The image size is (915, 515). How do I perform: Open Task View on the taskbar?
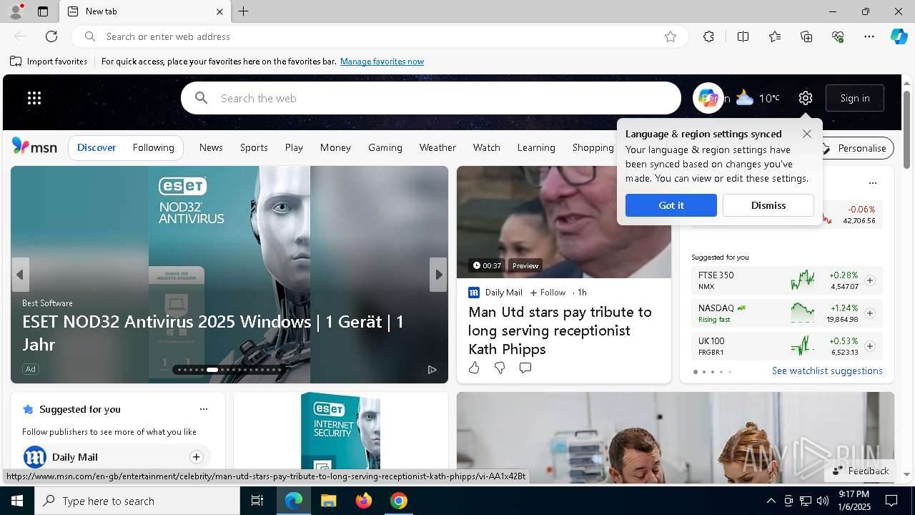pyautogui.click(x=257, y=501)
